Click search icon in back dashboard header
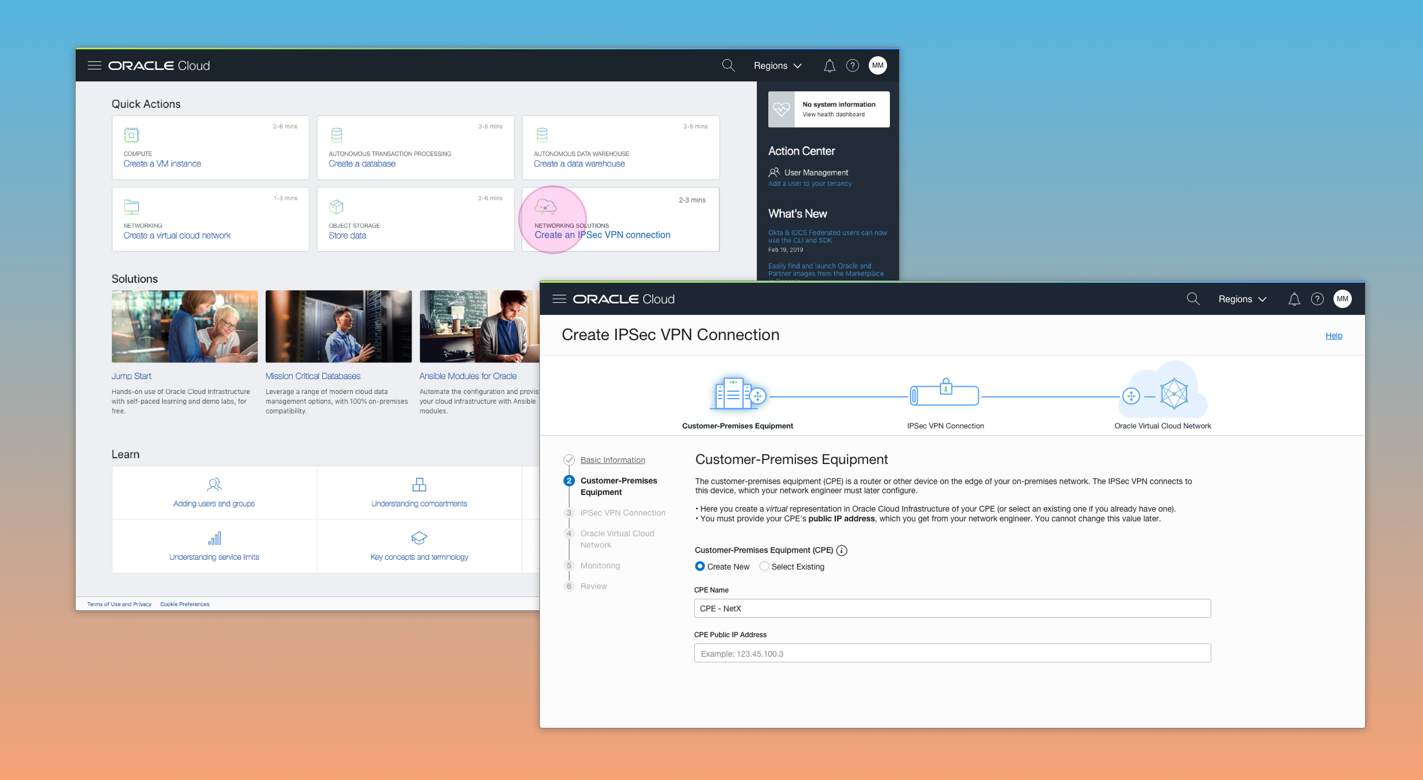 coord(728,65)
